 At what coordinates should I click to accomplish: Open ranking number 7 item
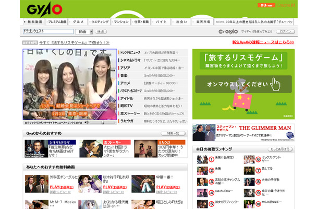pyautogui.click(x=258, y=170)
